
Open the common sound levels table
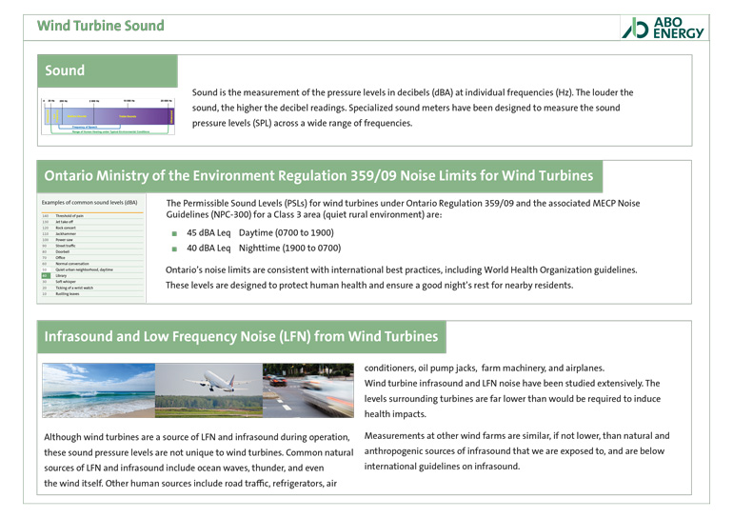click(x=91, y=249)
